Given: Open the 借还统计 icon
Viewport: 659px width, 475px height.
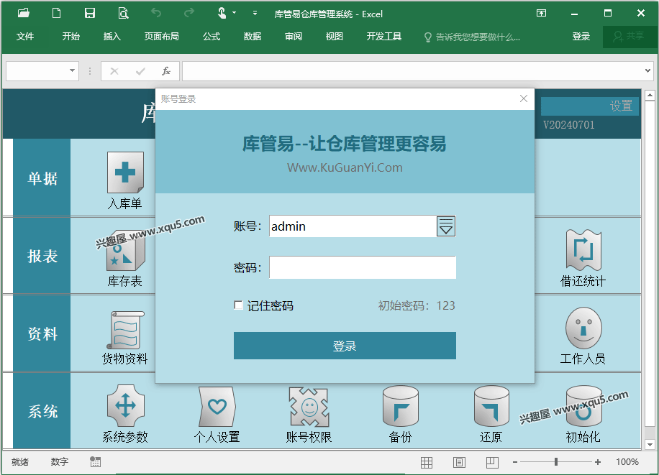Looking at the screenshot, I should (x=583, y=250).
